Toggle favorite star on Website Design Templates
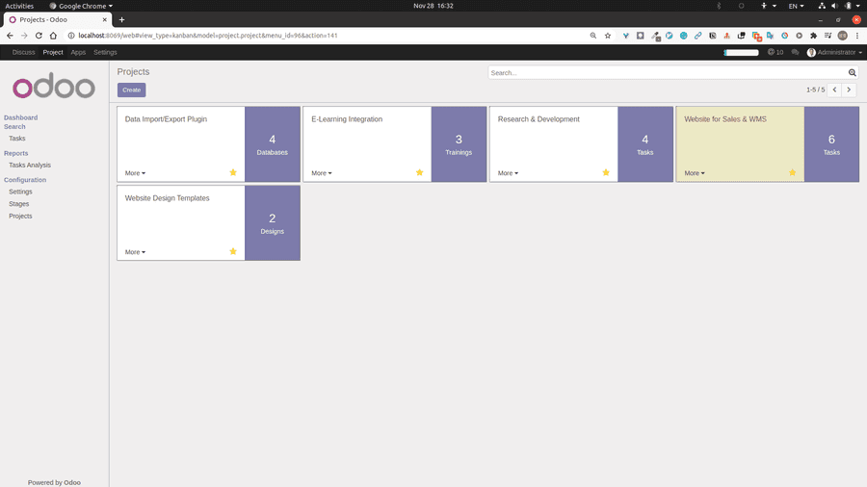 tap(233, 251)
